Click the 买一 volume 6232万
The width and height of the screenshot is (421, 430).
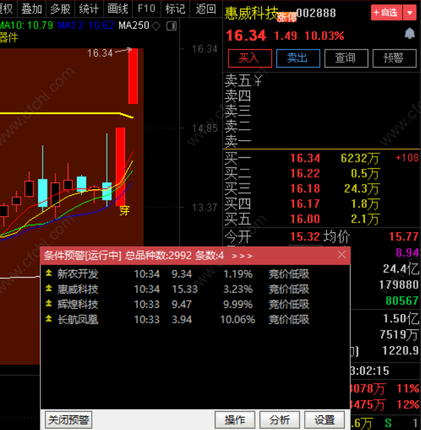360,158
